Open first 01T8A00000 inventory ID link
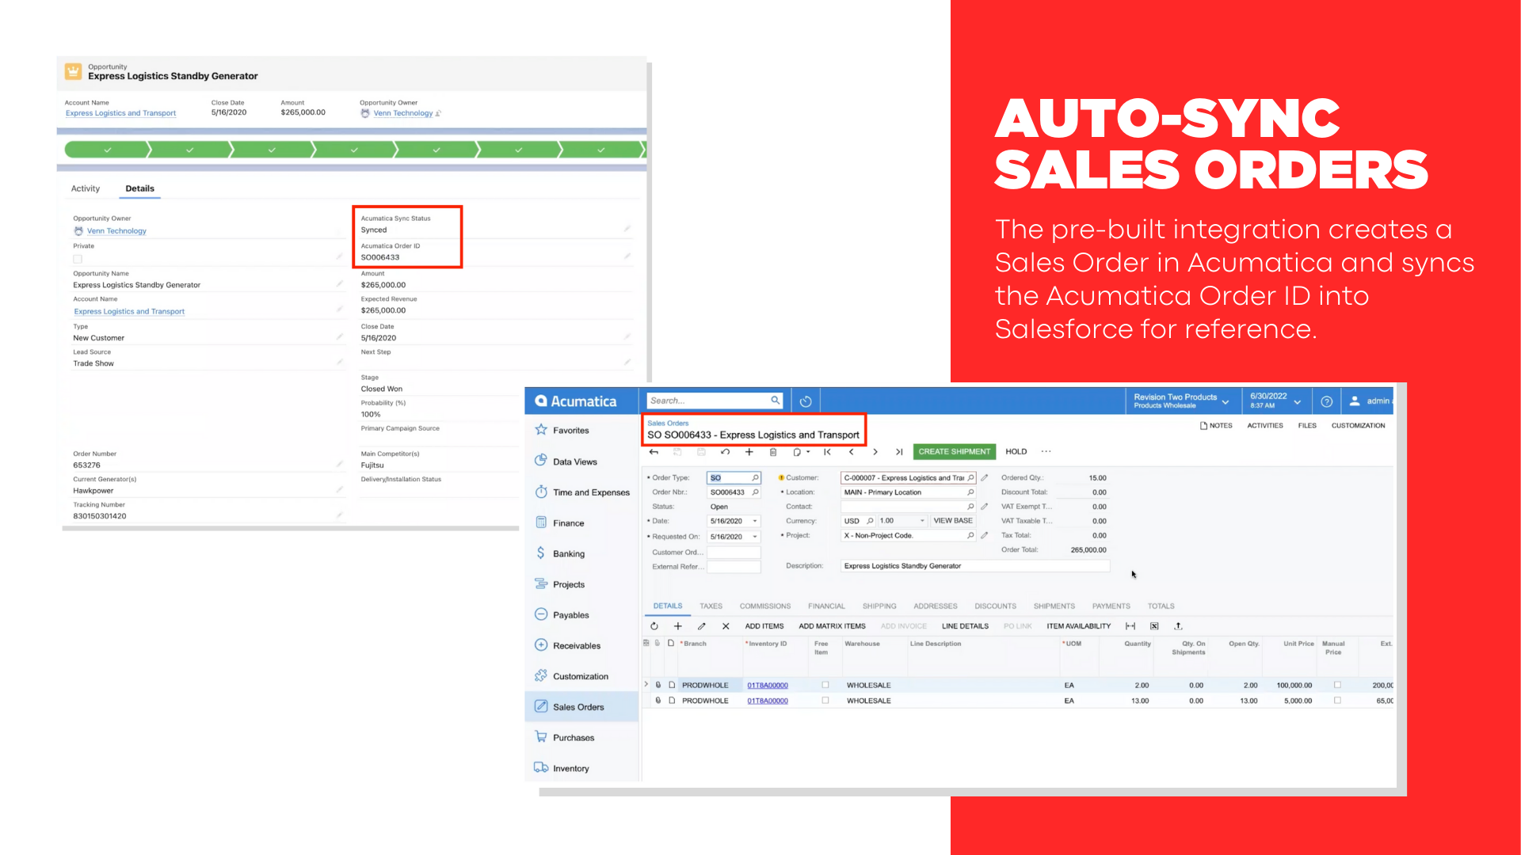1521x855 pixels. pyautogui.click(x=768, y=686)
